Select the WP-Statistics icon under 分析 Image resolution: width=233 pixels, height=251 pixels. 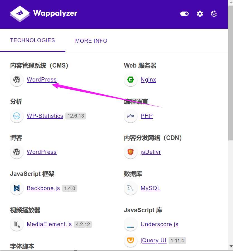(17, 116)
